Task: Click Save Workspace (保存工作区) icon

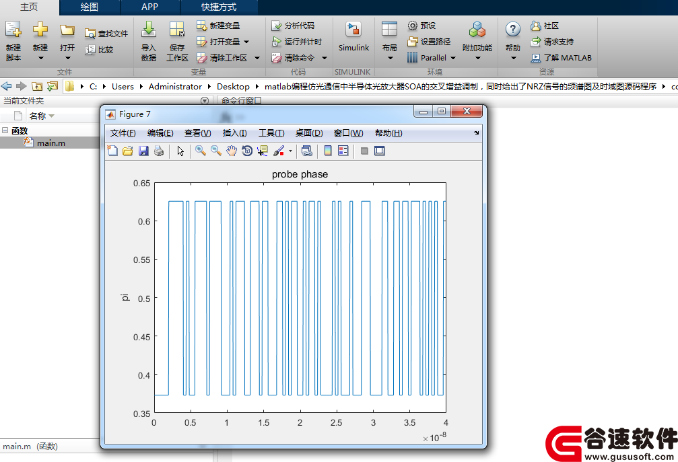Action: [177, 29]
